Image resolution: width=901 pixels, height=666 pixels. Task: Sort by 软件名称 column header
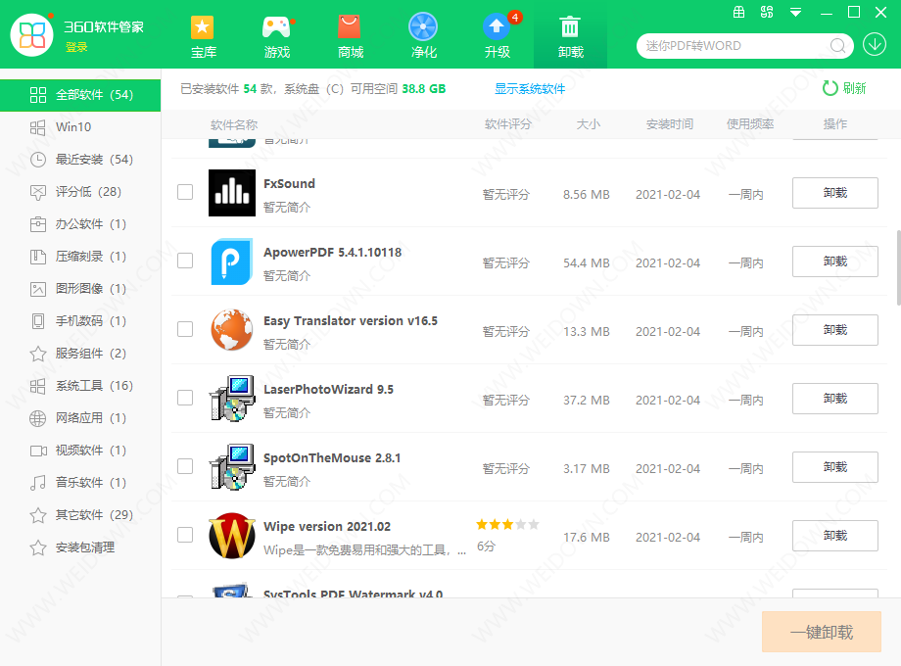(234, 124)
